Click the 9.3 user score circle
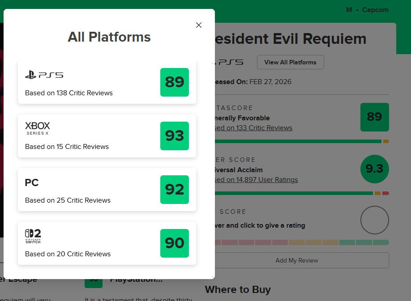The image size is (411, 301). coord(375,169)
